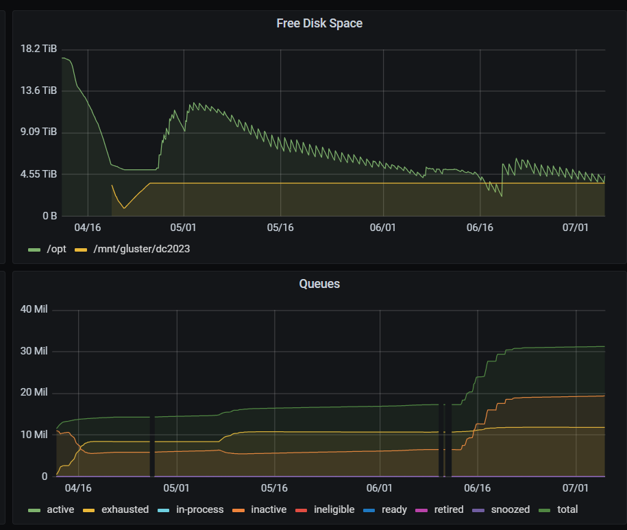
Task: Open color picker for ineligible red swatch
Action: point(301,510)
